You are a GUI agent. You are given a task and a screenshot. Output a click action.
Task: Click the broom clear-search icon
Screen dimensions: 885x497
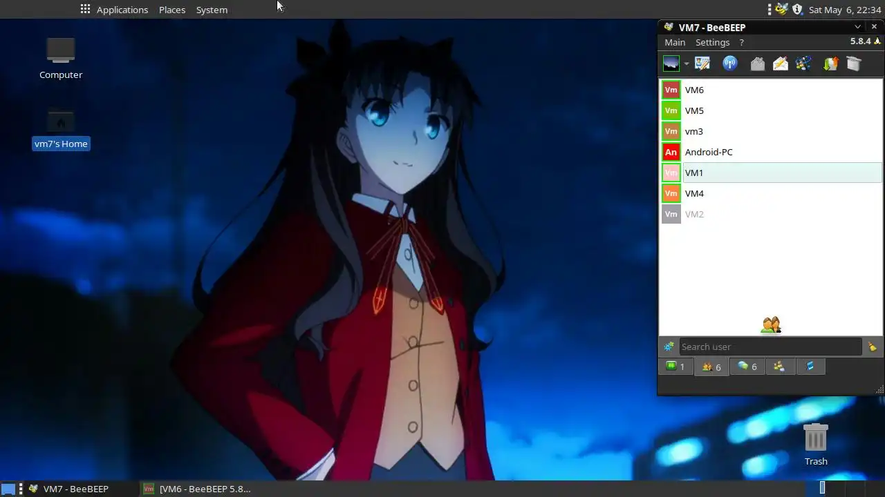(873, 347)
